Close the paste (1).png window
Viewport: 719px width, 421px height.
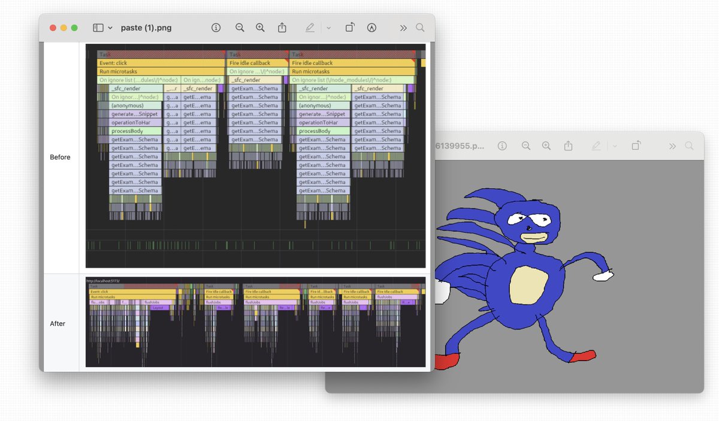[x=53, y=28]
